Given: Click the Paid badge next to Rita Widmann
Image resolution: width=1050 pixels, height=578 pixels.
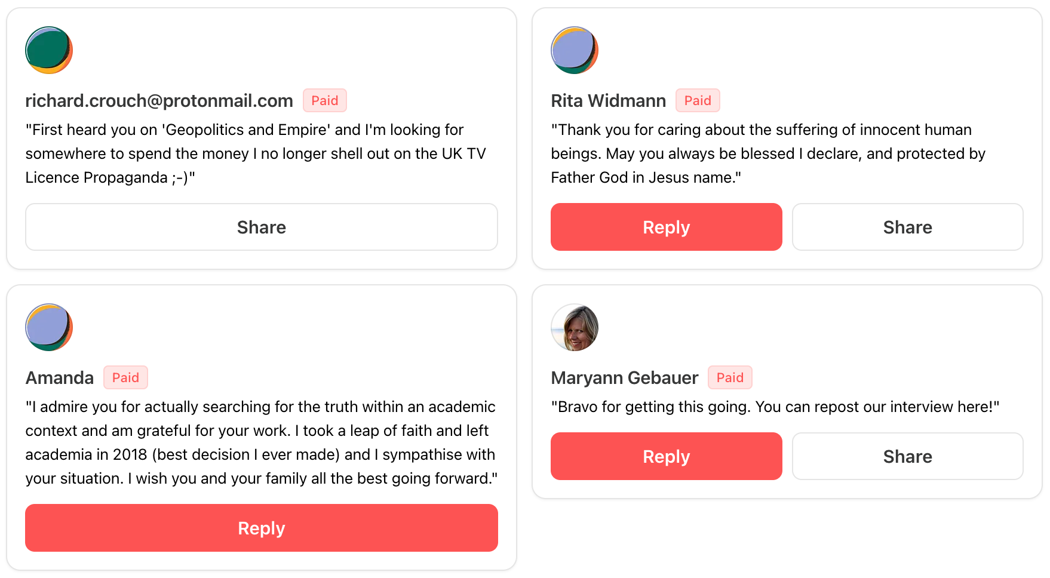Looking at the screenshot, I should 698,101.
